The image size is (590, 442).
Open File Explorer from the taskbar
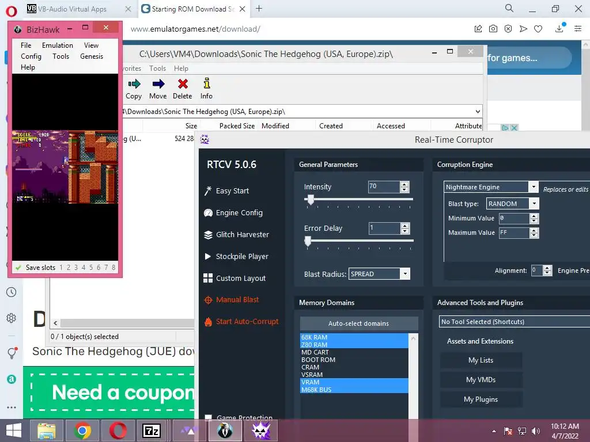point(47,430)
